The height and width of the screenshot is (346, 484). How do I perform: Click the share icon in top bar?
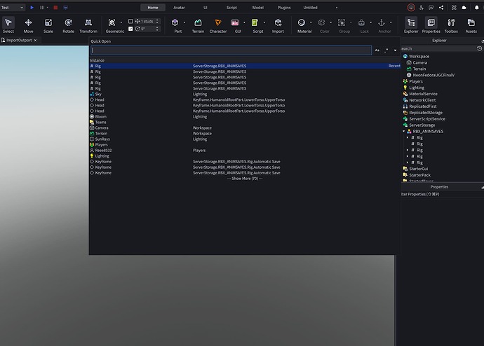tap(441, 8)
